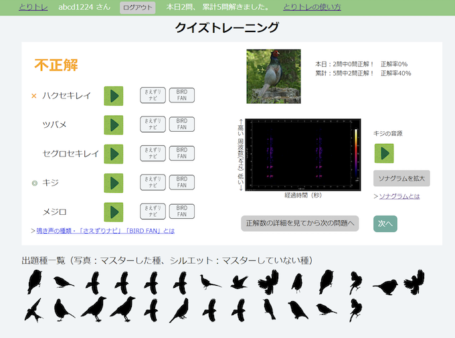Play the ハクセキレイ bird call
The height and width of the screenshot is (338, 455).
click(114, 96)
